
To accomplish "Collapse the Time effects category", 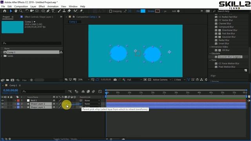I will (210, 60).
